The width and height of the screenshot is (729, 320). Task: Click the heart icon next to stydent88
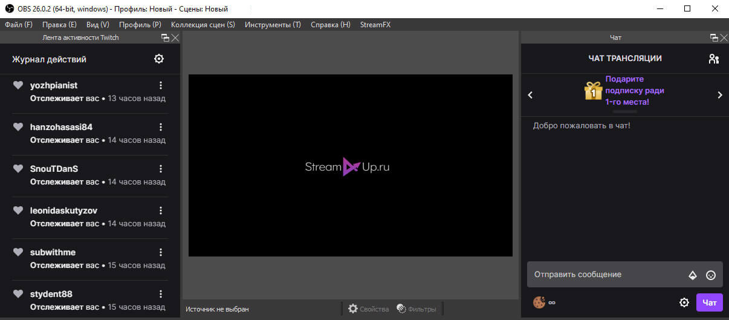coord(18,294)
